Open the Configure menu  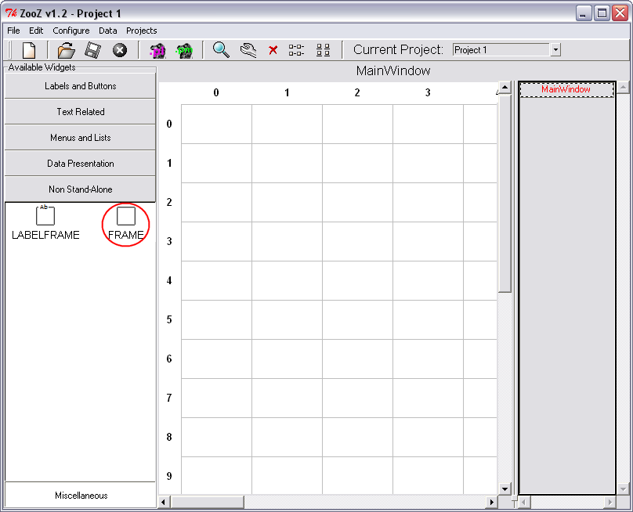pos(71,31)
